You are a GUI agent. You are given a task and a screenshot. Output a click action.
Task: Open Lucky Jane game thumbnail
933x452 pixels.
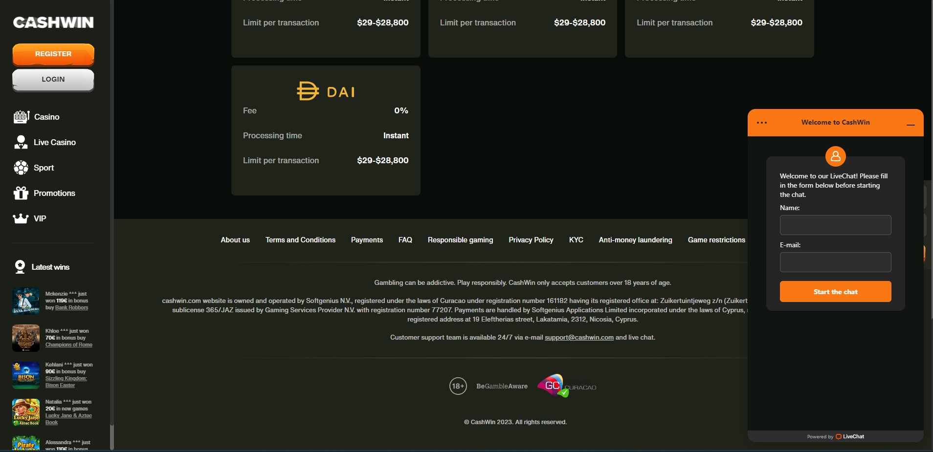pyautogui.click(x=26, y=412)
